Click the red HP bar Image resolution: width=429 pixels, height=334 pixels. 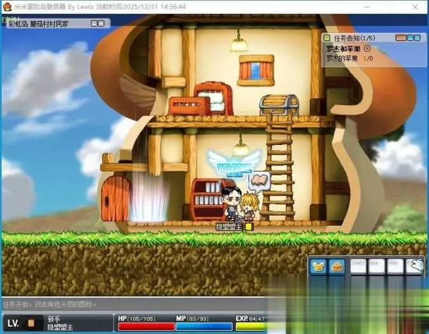point(146,326)
